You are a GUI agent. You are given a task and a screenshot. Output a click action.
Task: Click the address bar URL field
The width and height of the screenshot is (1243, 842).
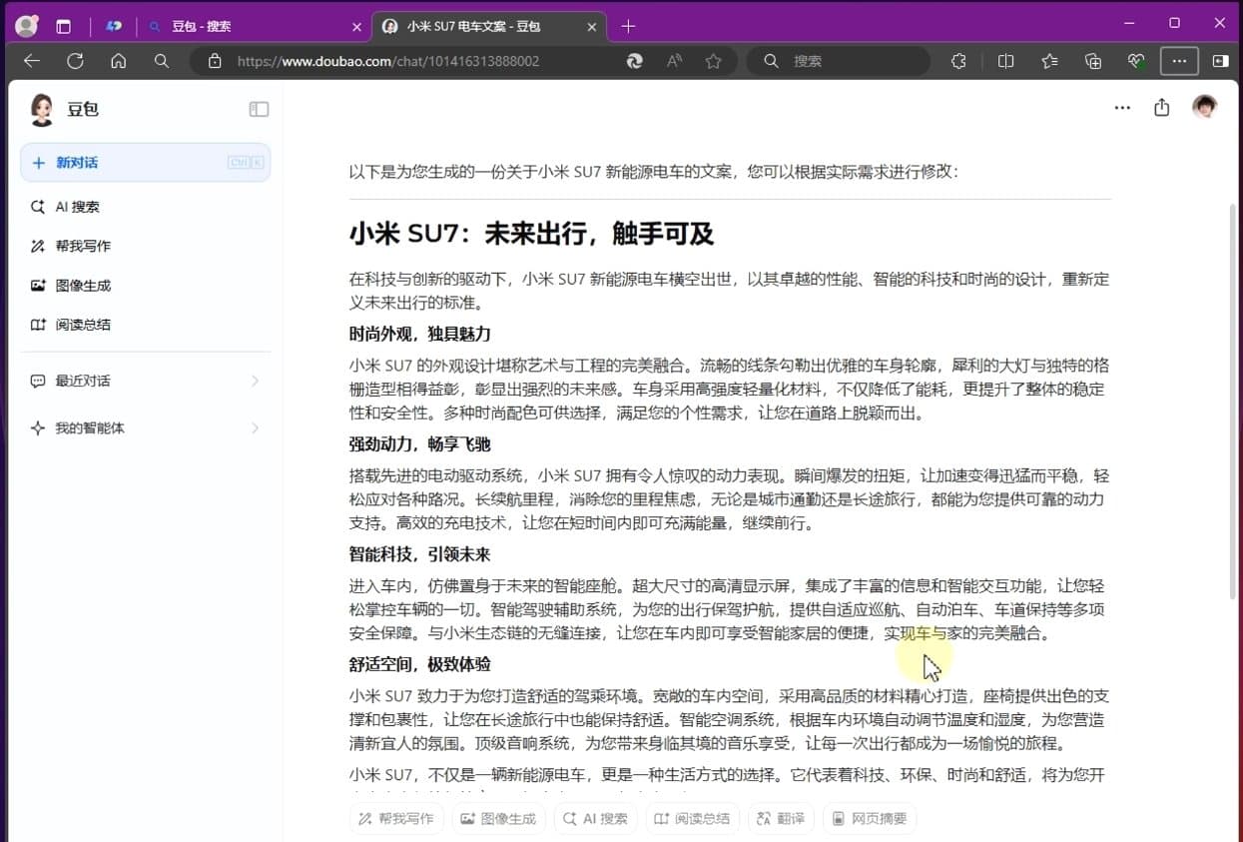click(x=419, y=61)
